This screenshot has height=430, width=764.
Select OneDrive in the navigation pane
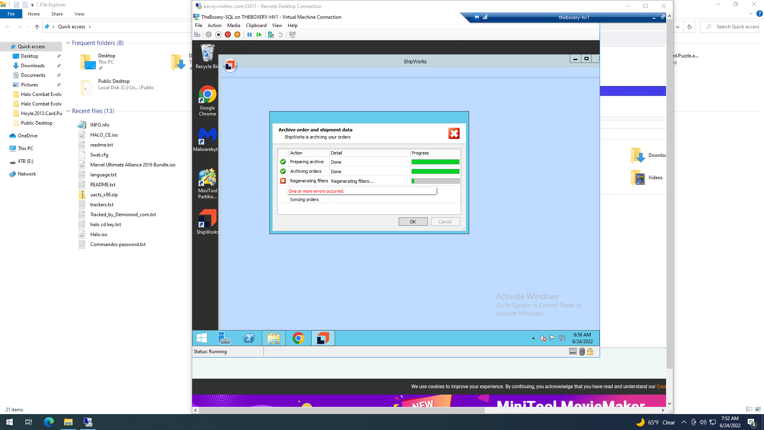(27, 136)
